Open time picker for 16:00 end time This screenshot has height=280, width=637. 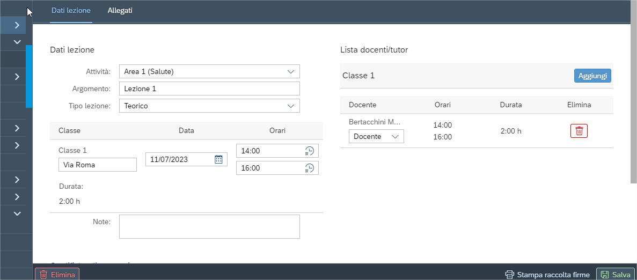309,168
